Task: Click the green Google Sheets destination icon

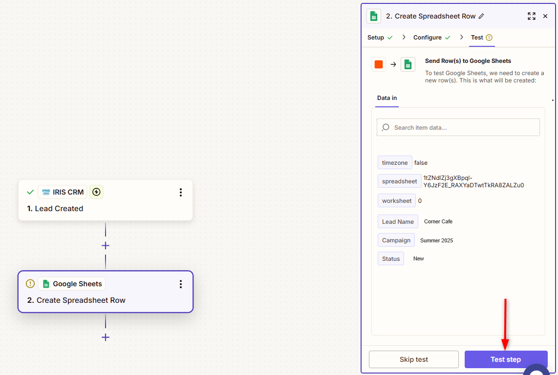Action: click(x=408, y=64)
